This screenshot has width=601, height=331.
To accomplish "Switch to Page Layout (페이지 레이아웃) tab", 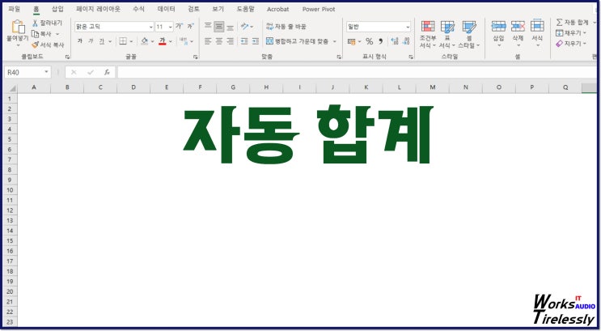I will (x=98, y=9).
